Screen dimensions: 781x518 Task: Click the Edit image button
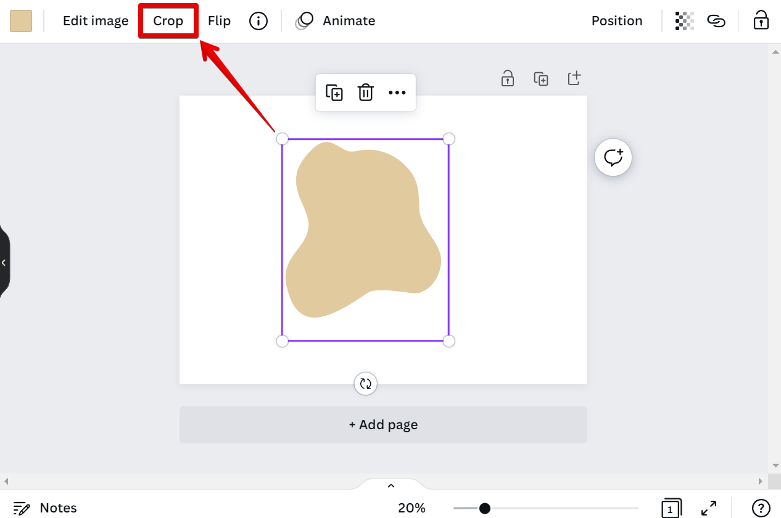tap(96, 21)
